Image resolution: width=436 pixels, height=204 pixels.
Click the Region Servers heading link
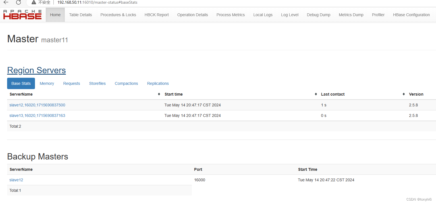click(x=36, y=70)
